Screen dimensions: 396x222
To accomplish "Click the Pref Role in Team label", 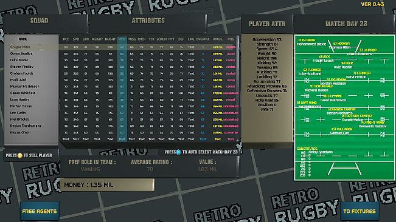I will [x=92, y=162].
